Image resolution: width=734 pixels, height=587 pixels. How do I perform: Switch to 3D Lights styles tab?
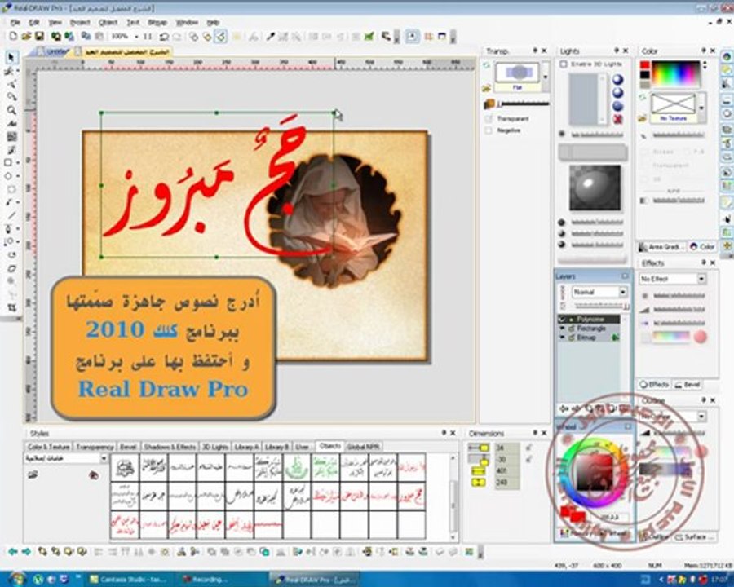(x=214, y=447)
